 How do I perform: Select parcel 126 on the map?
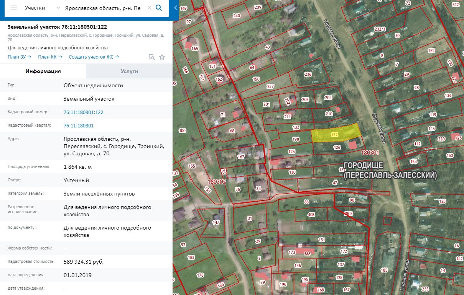click(337, 147)
